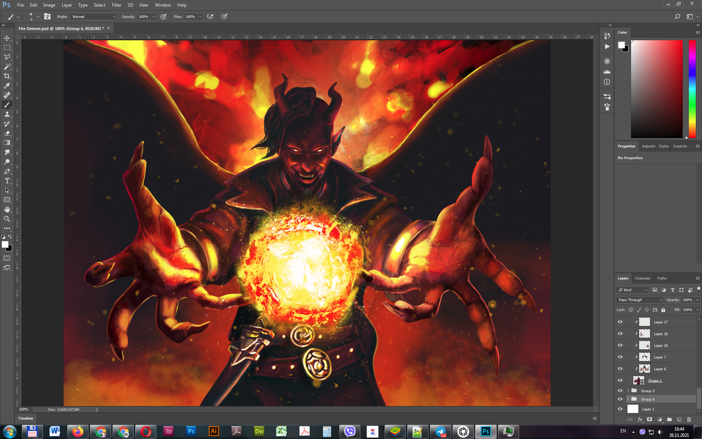This screenshot has width=702, height=439.
Task: Hide Group 6 visibility eye
Action: (620, 399)
